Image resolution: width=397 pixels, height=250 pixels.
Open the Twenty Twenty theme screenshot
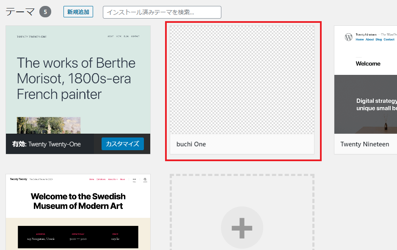coord(78,212)
